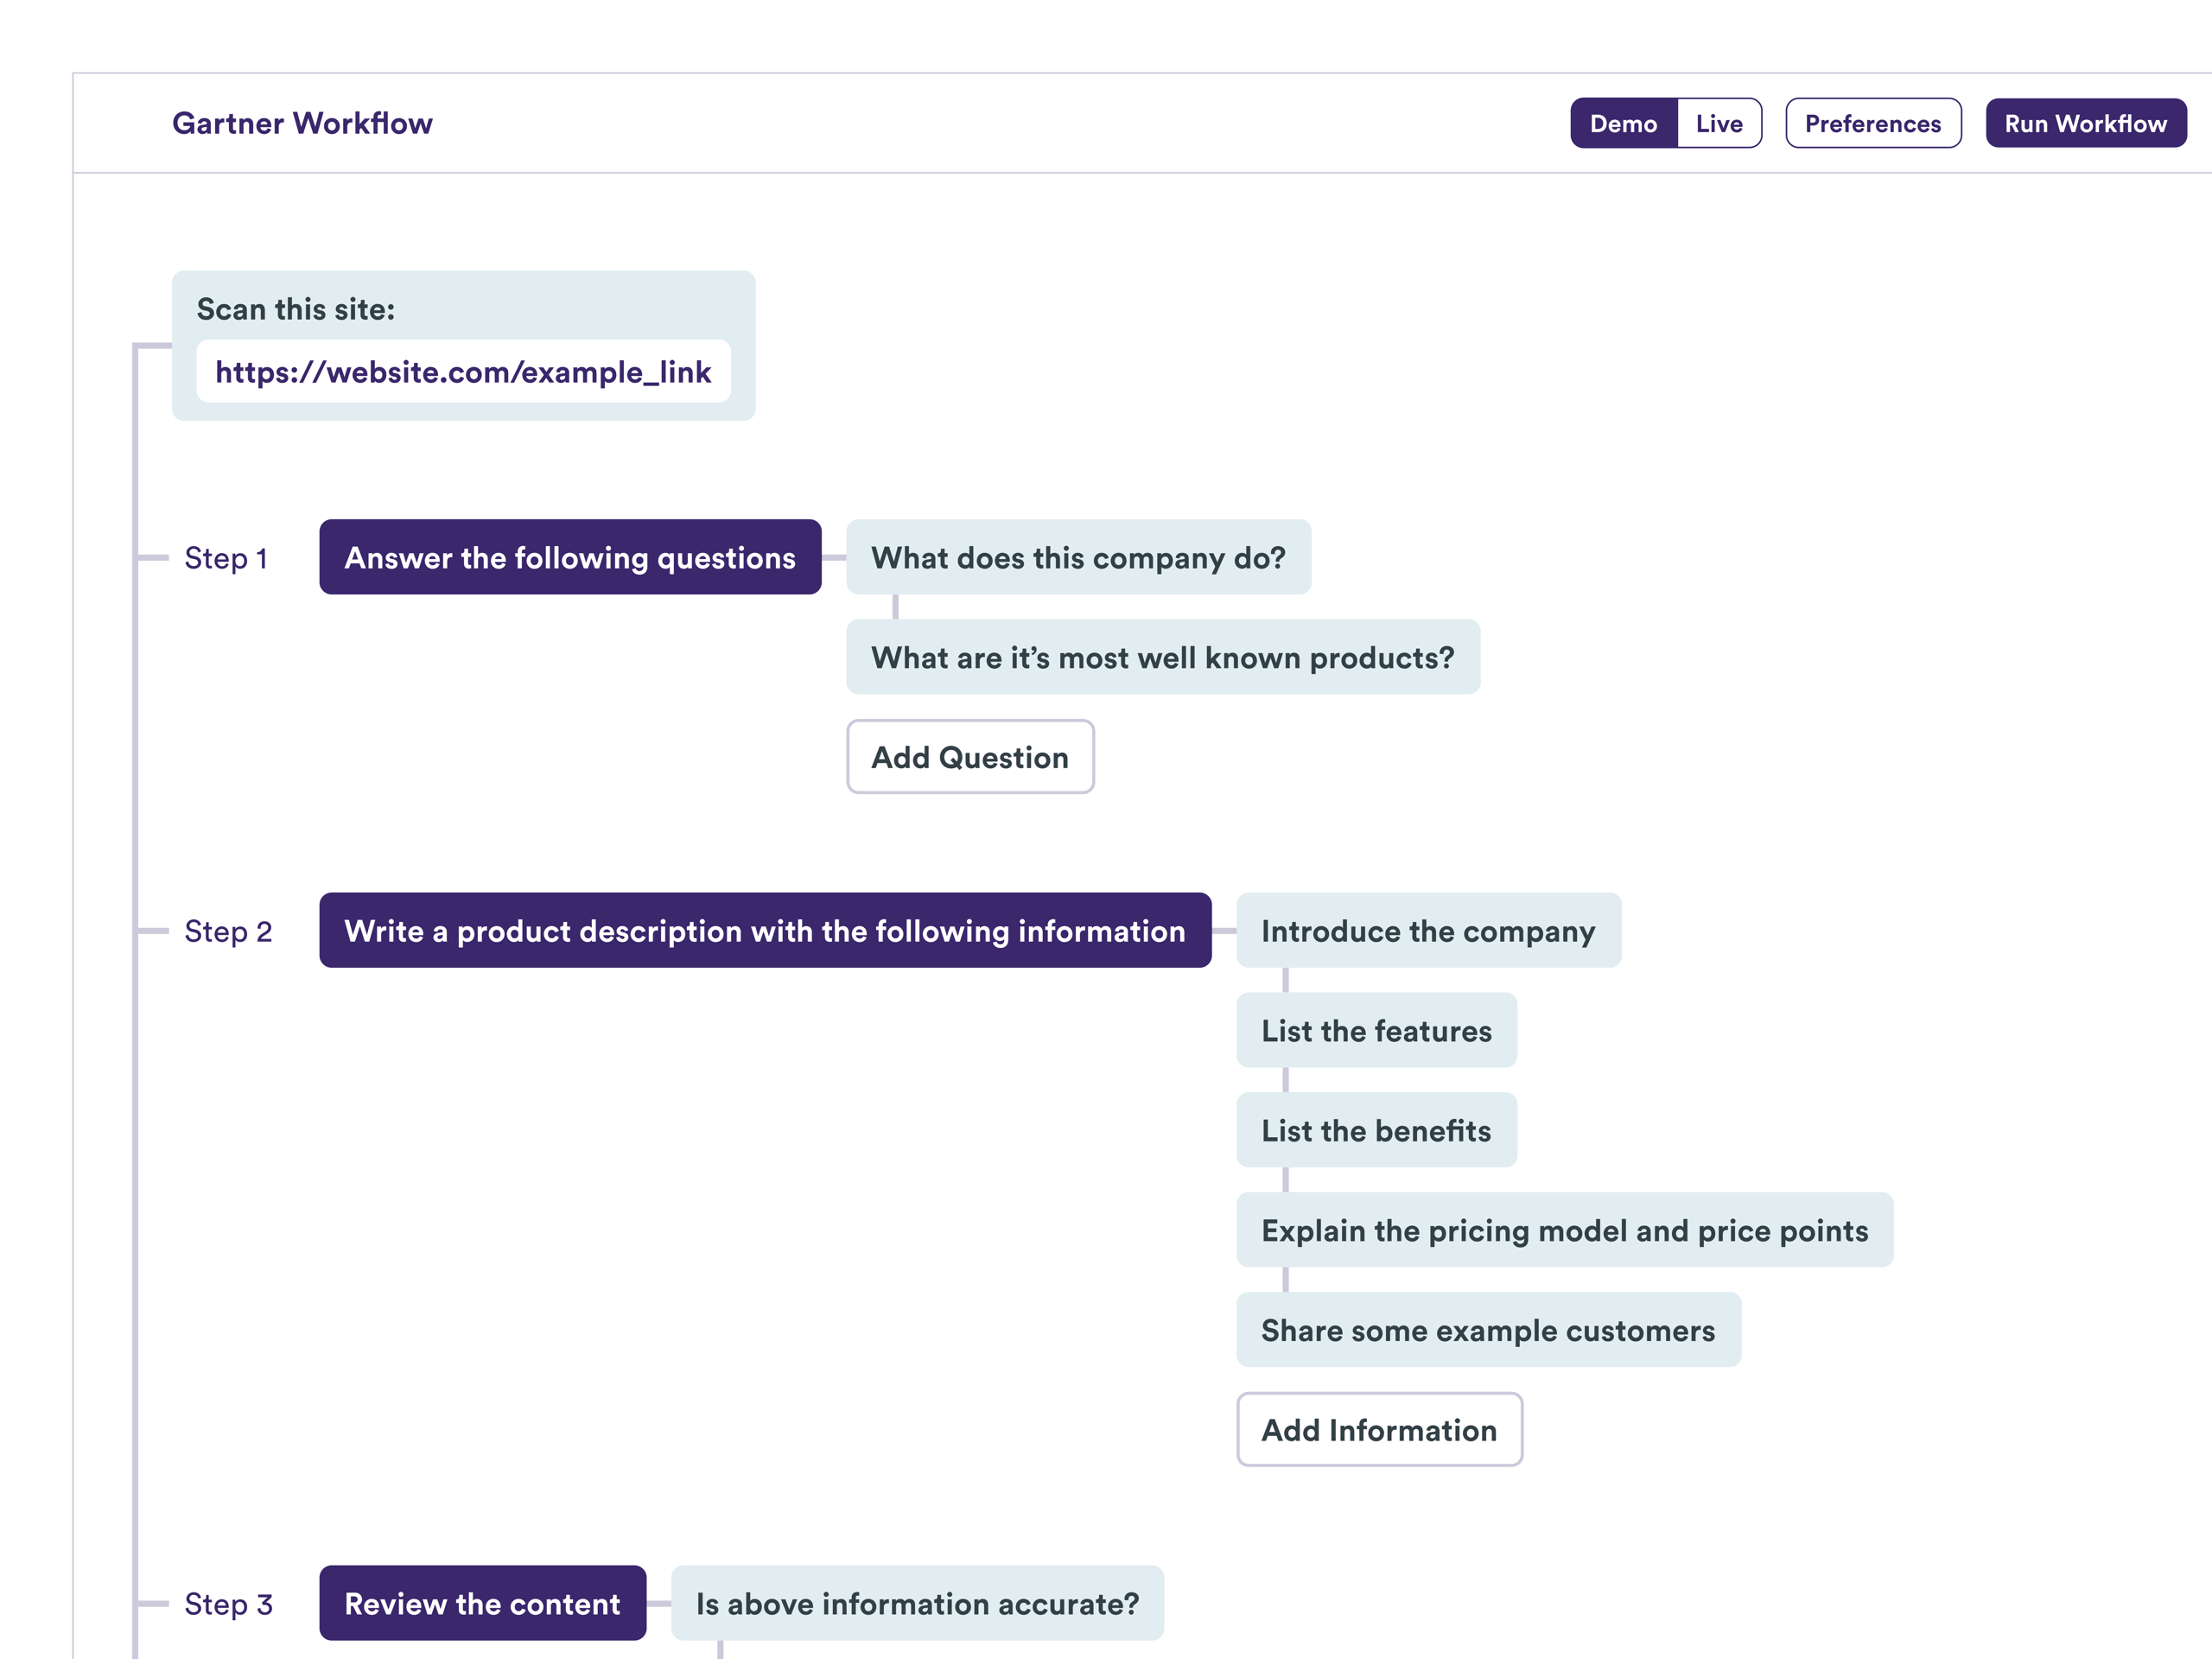Select 'What does this company do?' question
Image resolution: width=2212 pixels, height=1659 pixels.
point(1078,557)
